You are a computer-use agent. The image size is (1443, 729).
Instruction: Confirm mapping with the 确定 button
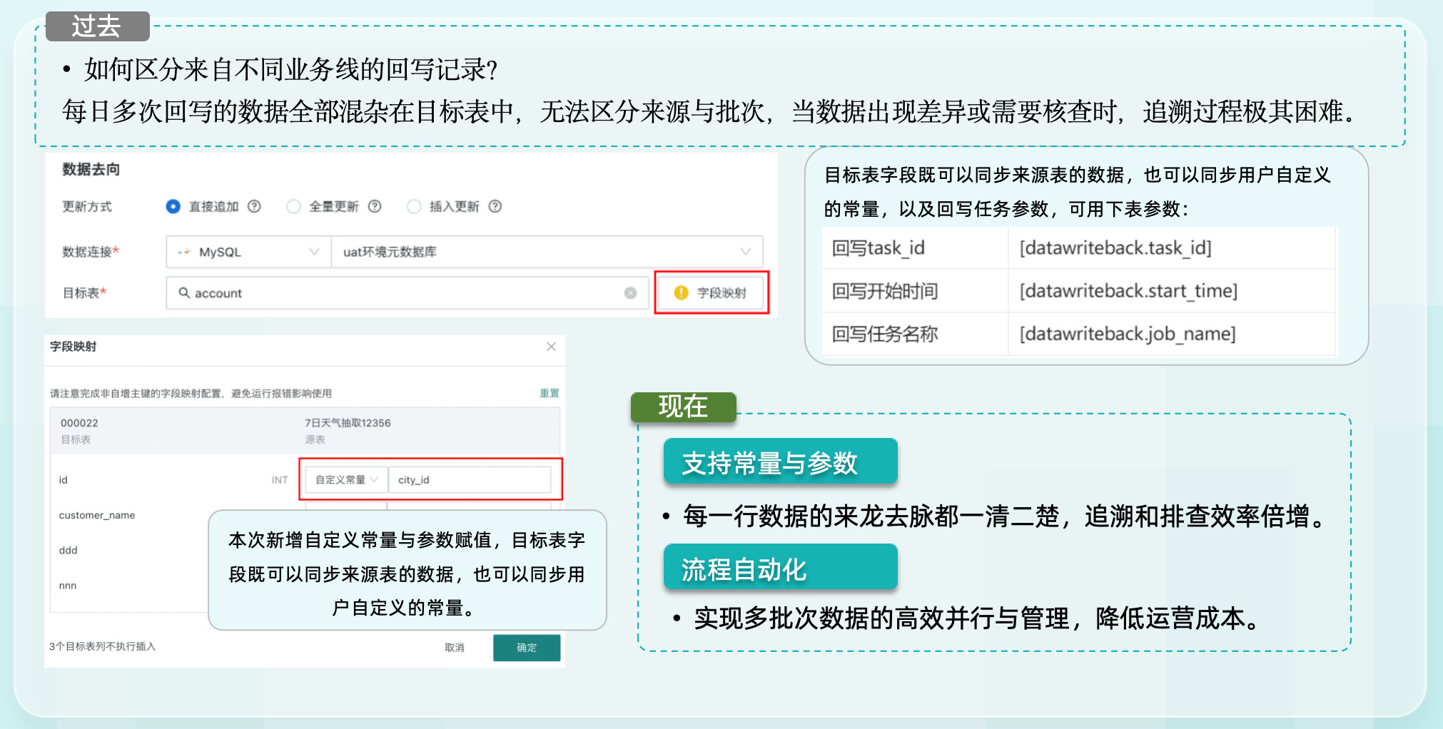[x=527, y=647]
